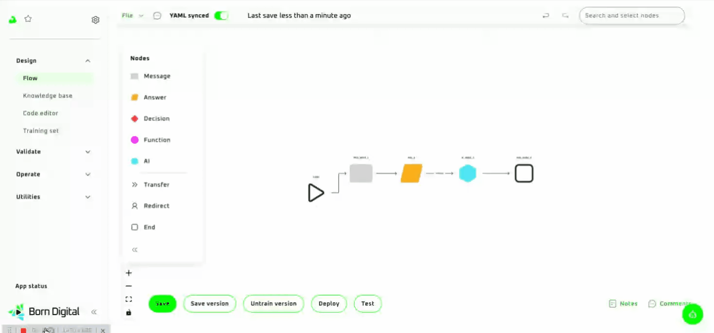Click the Deploy button
714x333 pixels.
(x=329, y=303)
